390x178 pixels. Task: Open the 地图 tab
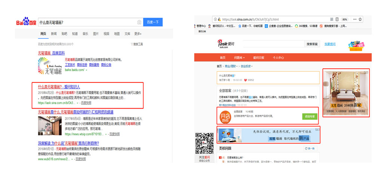coord(117,34)
